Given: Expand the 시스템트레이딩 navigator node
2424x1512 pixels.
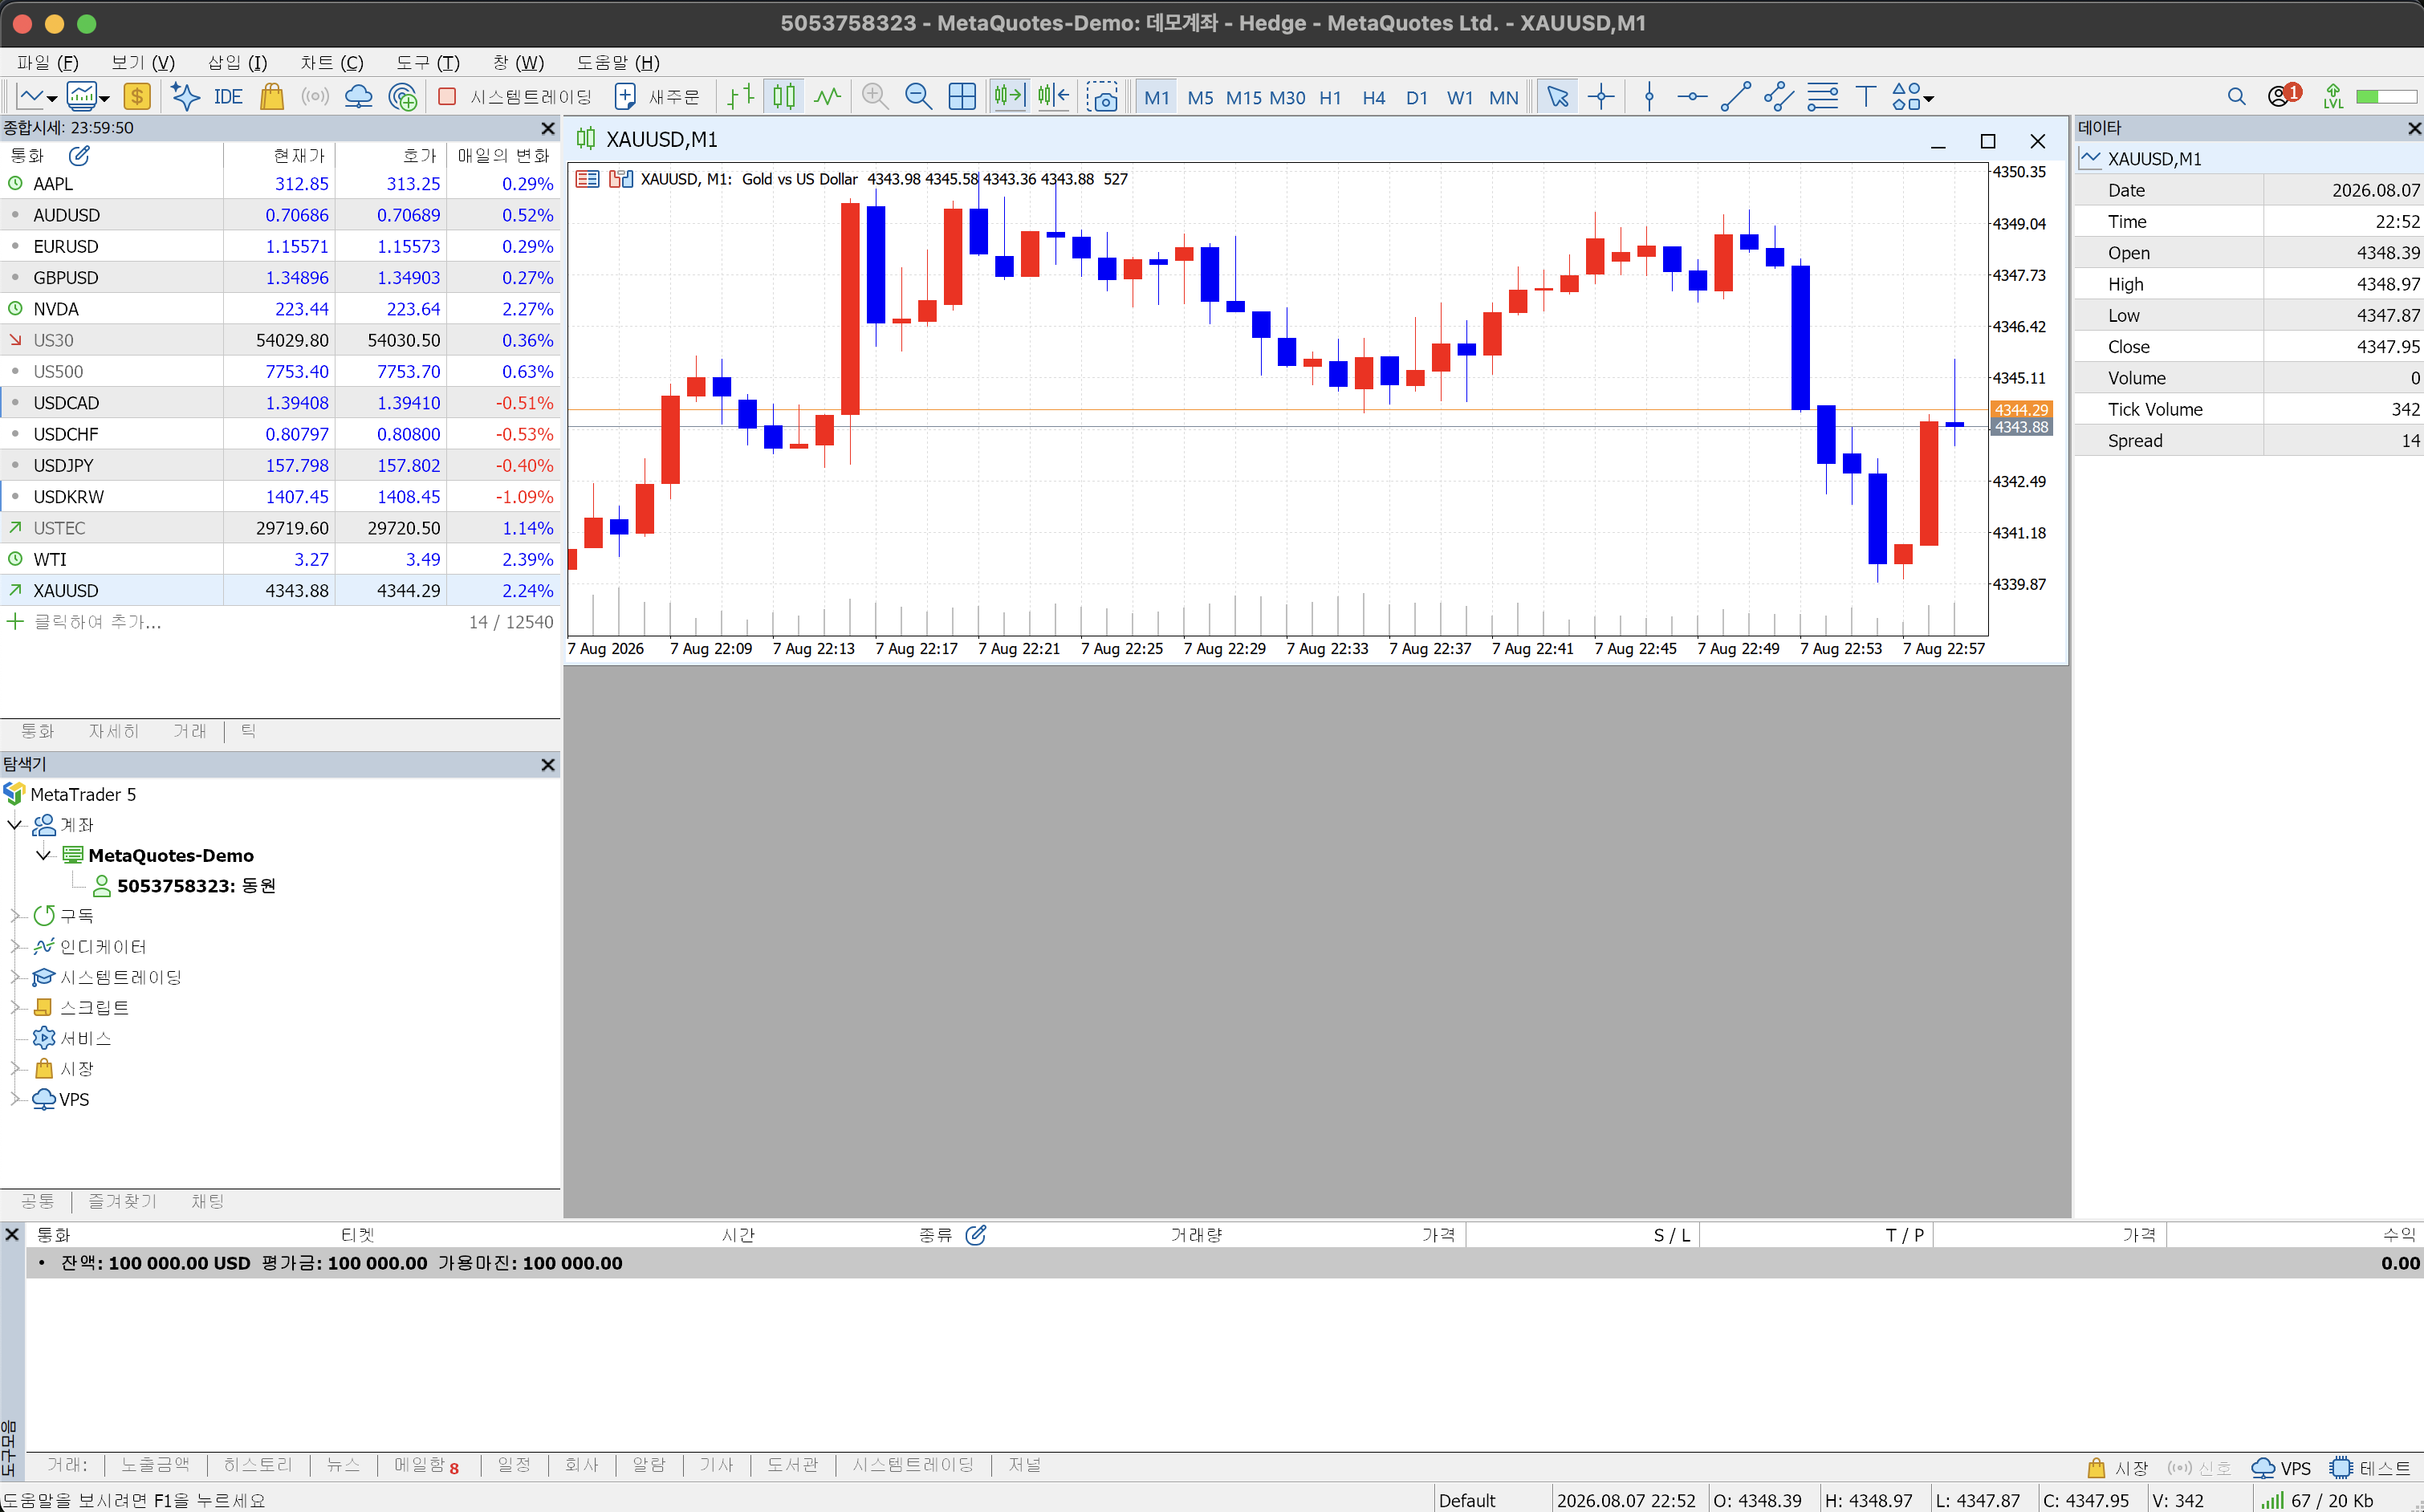Looking at the screenshot, I should click(x=15, y=977).
